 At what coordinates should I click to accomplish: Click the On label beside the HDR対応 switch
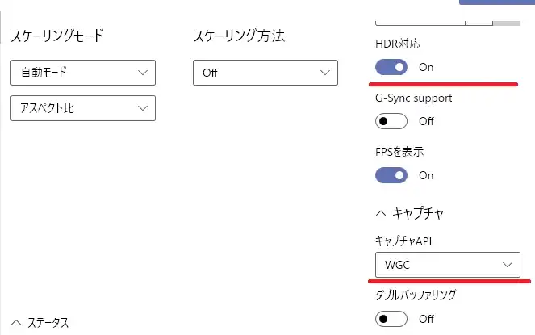click(x=426, y=67)
